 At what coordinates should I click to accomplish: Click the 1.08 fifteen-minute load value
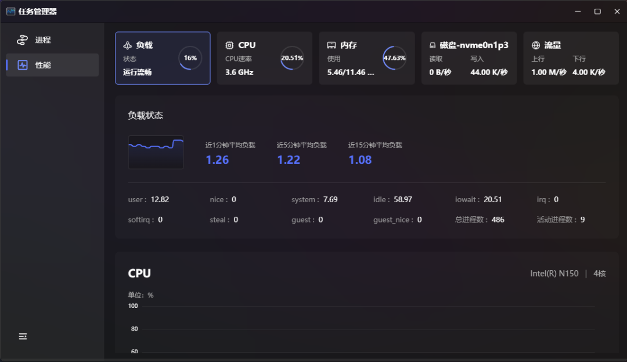tap(360, 160)
